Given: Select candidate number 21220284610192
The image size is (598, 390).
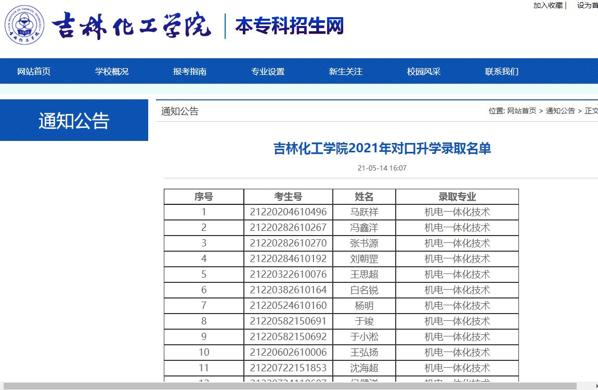Looking at the screenshot, I should (x=288, y=259).
